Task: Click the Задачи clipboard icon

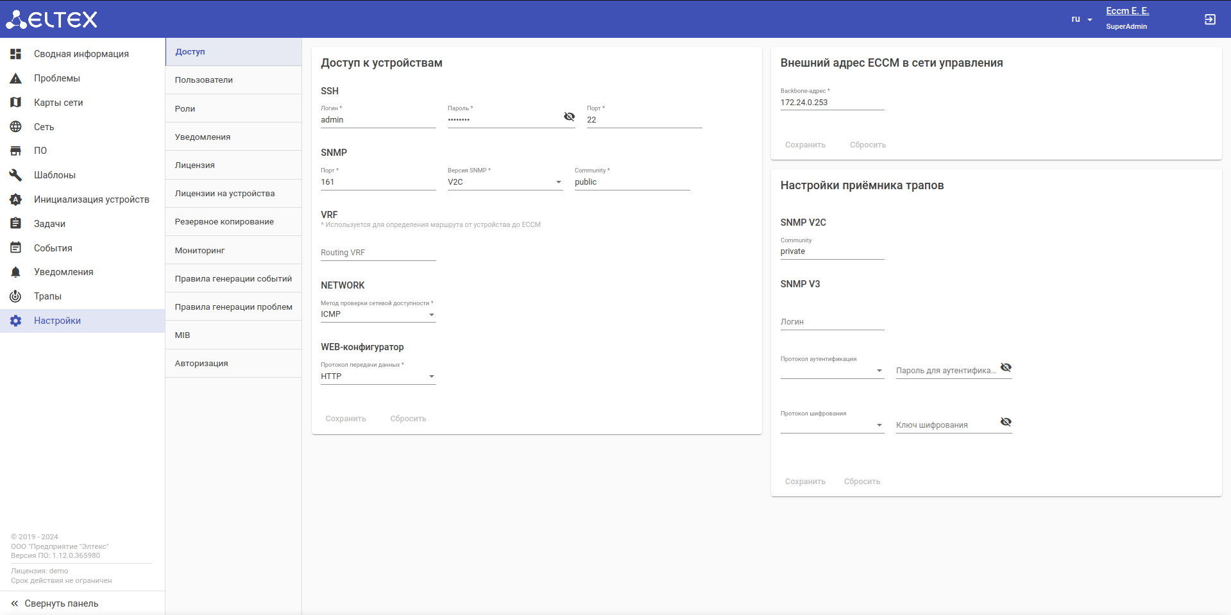Action: point(16,224)
